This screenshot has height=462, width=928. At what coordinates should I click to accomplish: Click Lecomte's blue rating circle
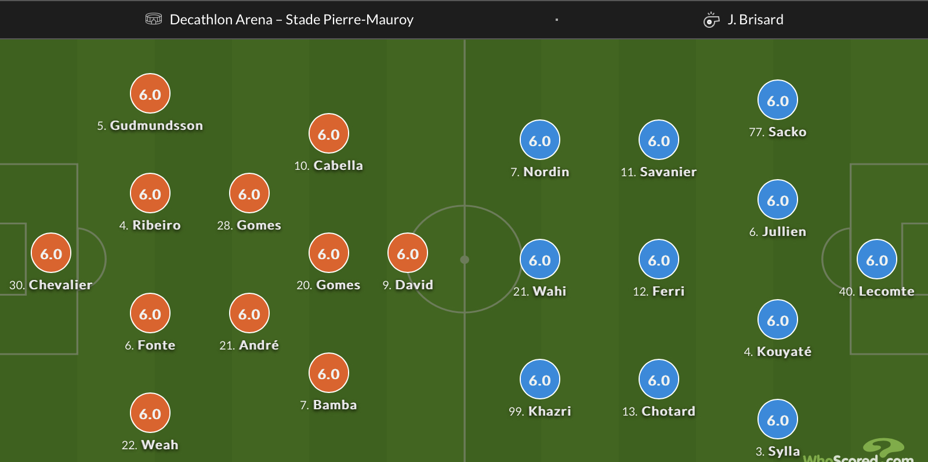tap(876, 260)
